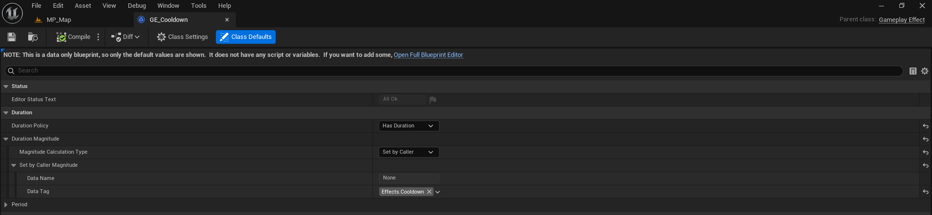Open Class Settings
The image size is (932, 215).
(x=182, y=37)
